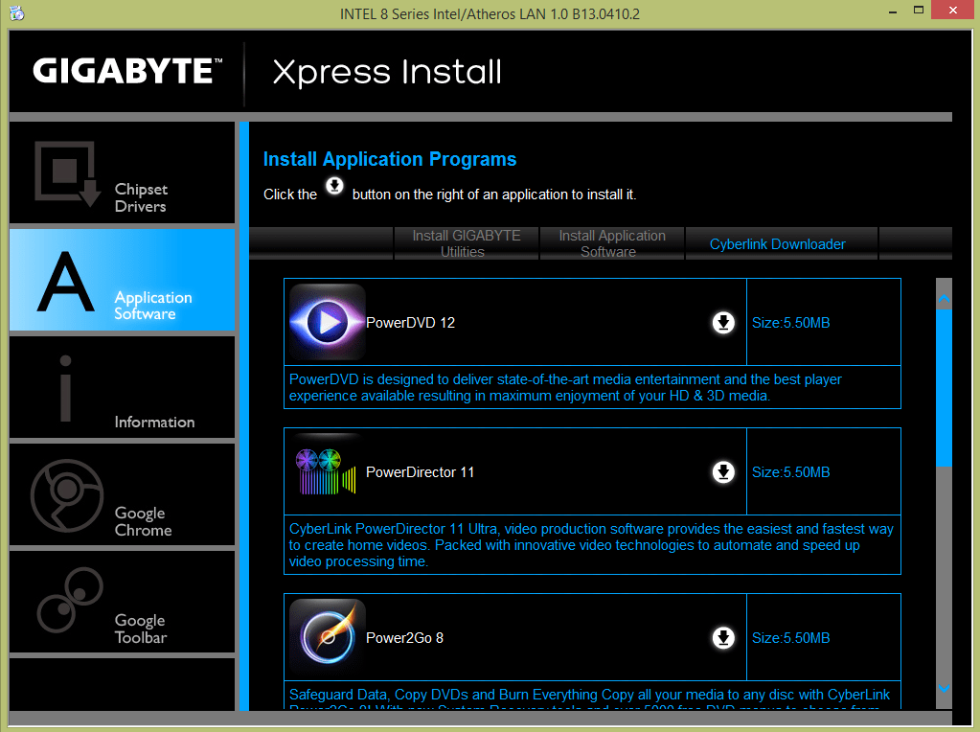980x732 pixels.
Task: Click the PowerDVD 12 title text
Action: coord(410,323)
